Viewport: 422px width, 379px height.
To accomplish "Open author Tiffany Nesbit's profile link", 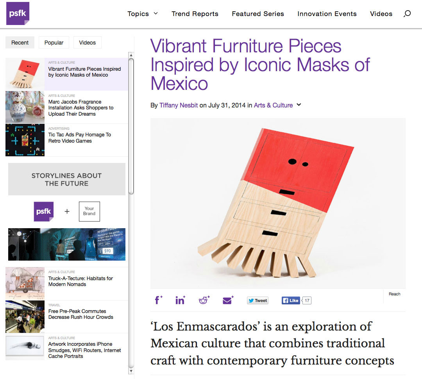I will 179,105.
